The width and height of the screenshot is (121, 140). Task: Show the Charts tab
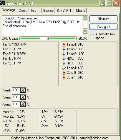click(80, 11)
